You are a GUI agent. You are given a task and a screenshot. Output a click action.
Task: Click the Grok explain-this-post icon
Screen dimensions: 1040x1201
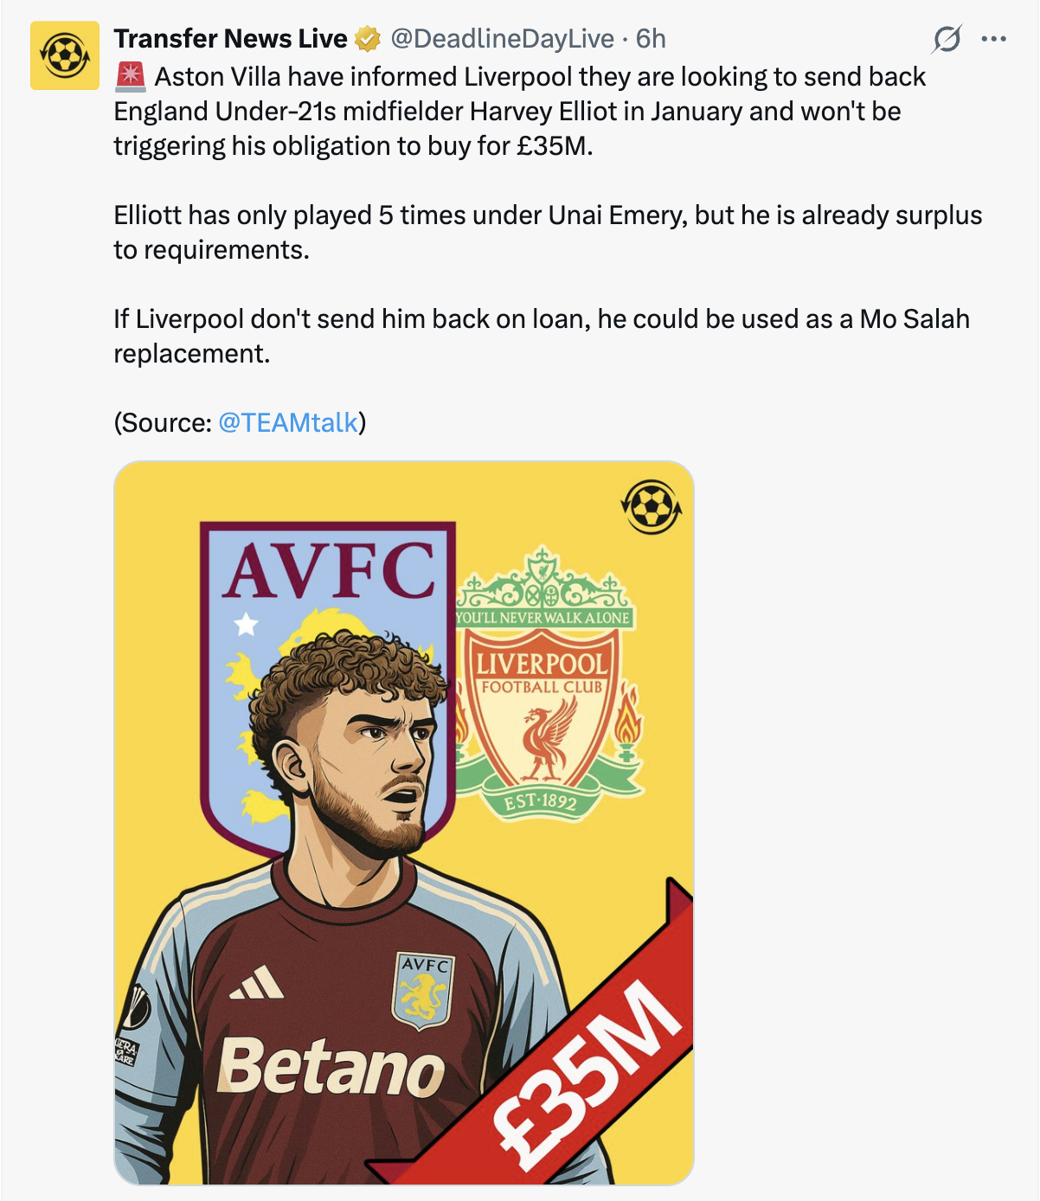(x=947, y=39)
